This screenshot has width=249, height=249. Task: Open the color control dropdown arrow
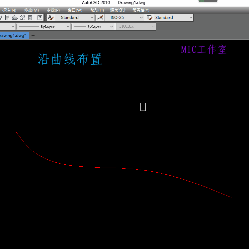click(x=13, y=27)
